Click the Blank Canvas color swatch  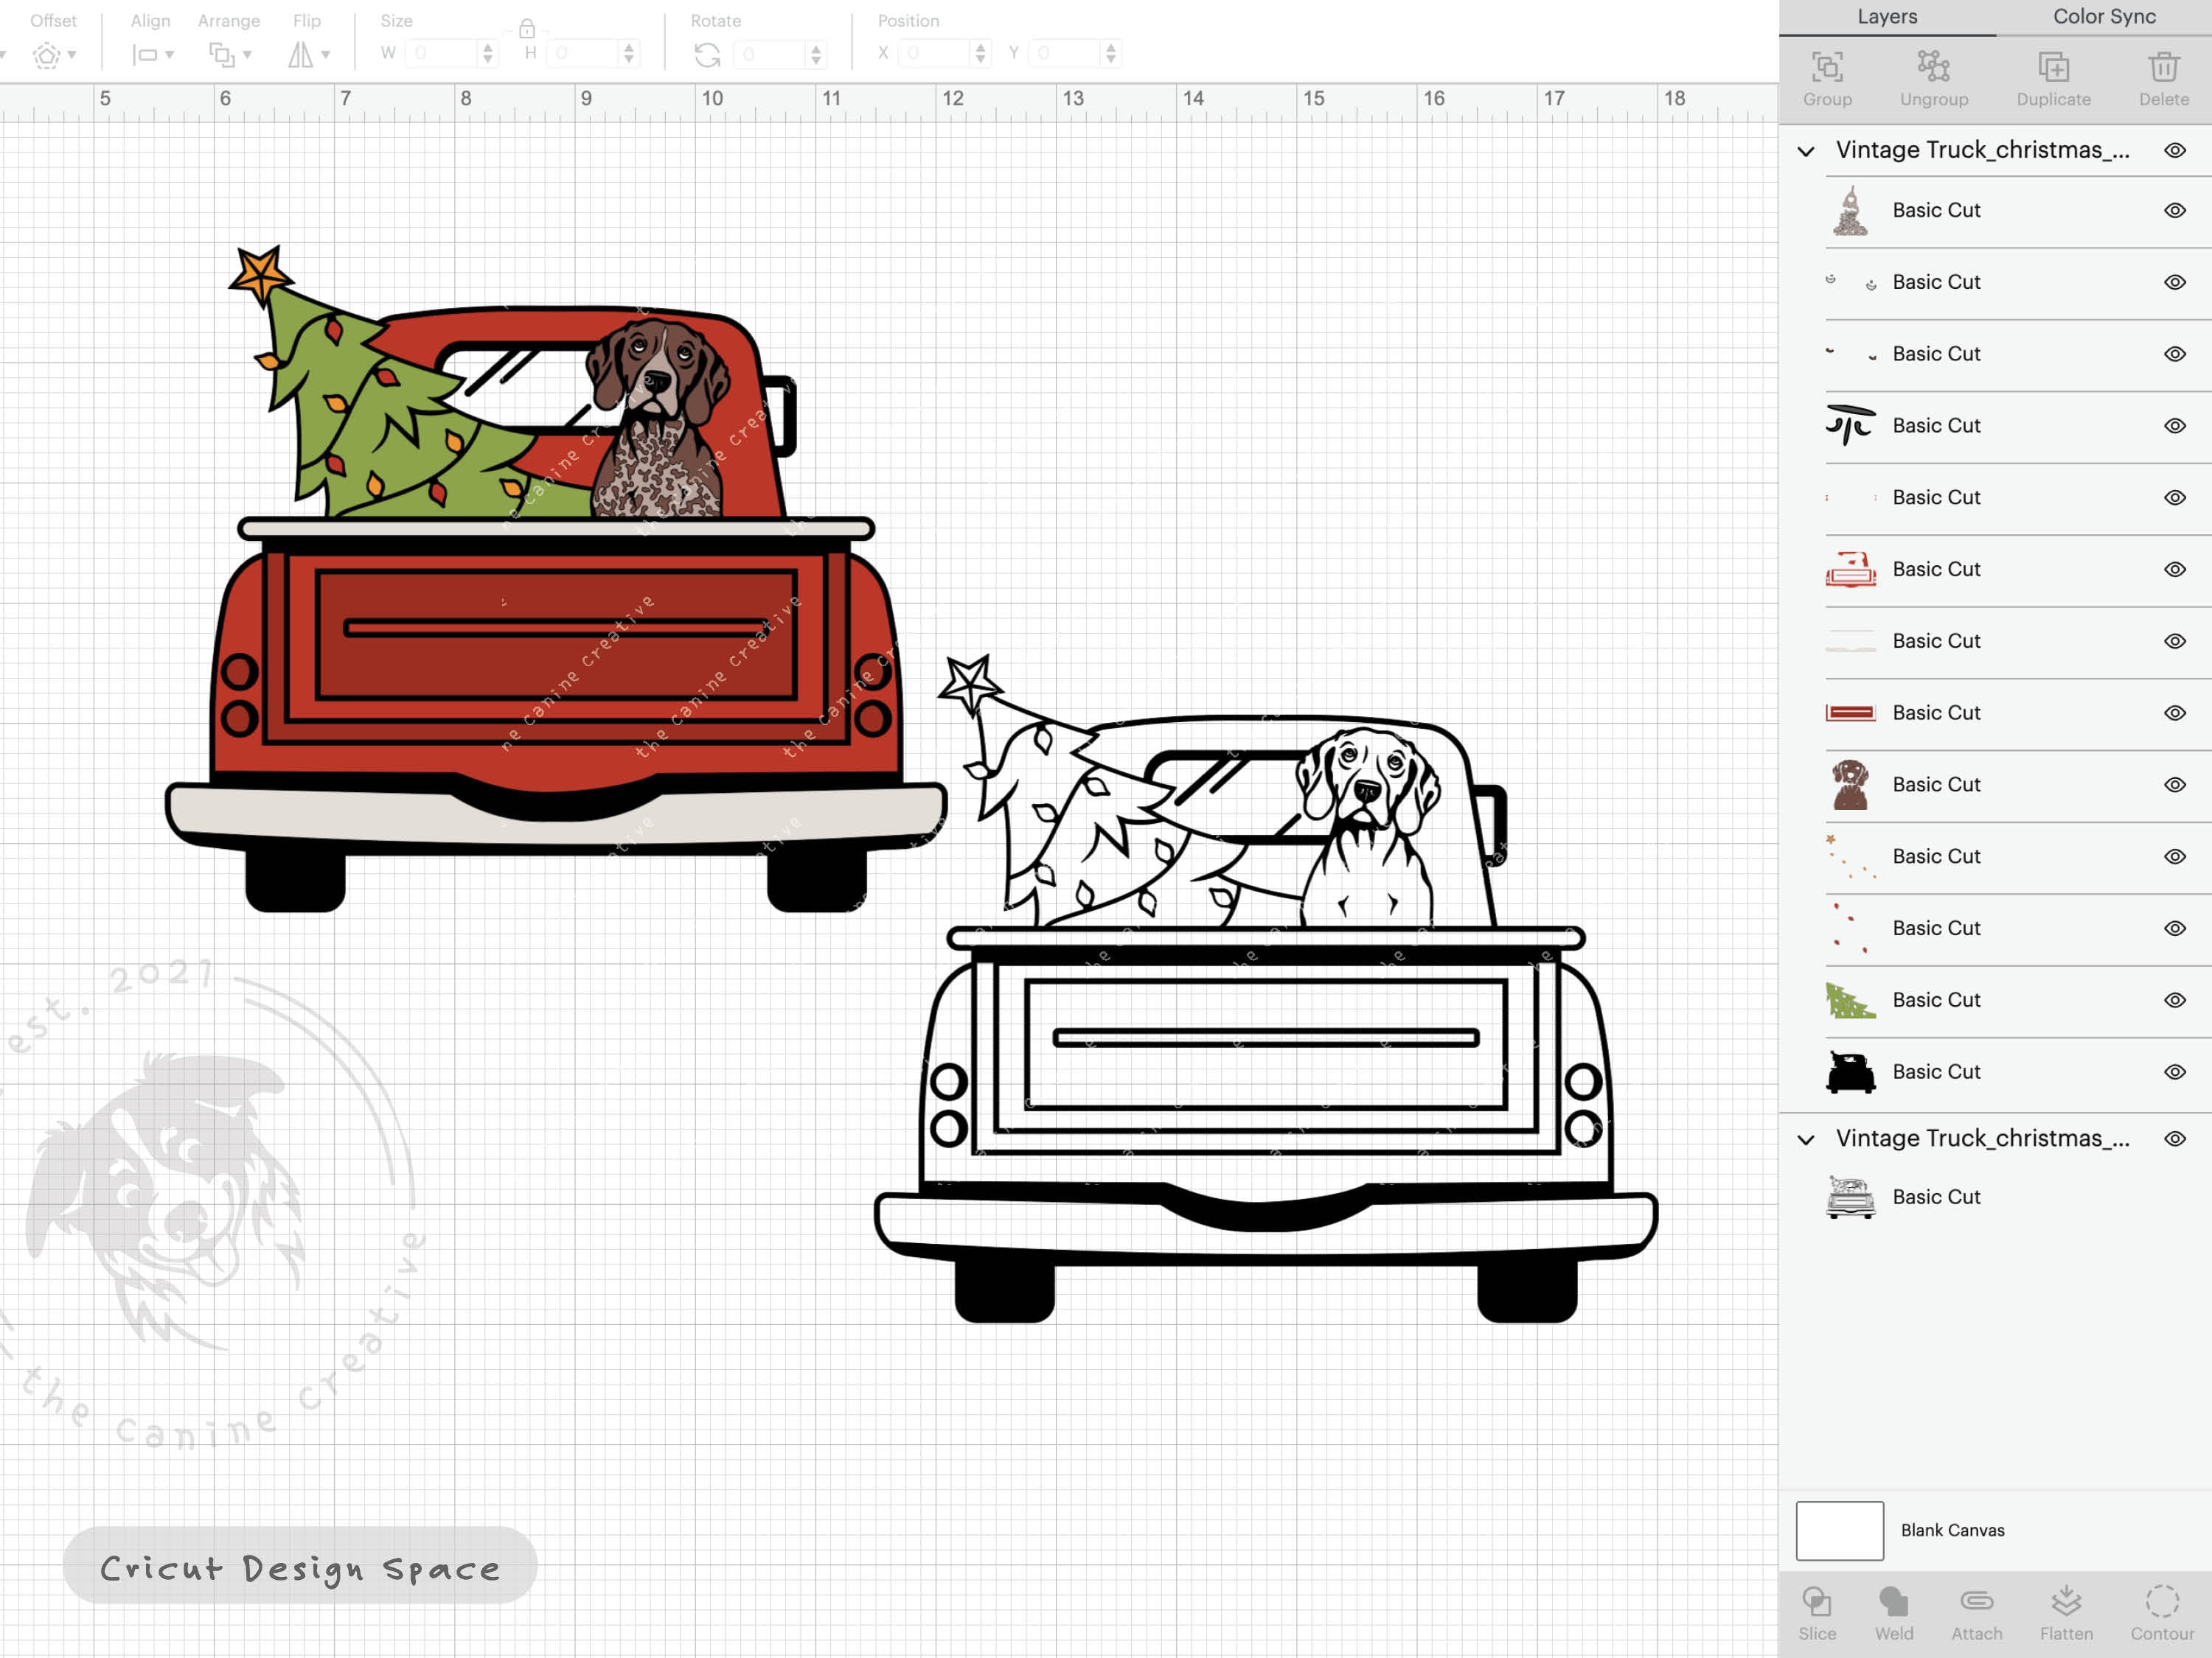[x=1840, y=1530]
